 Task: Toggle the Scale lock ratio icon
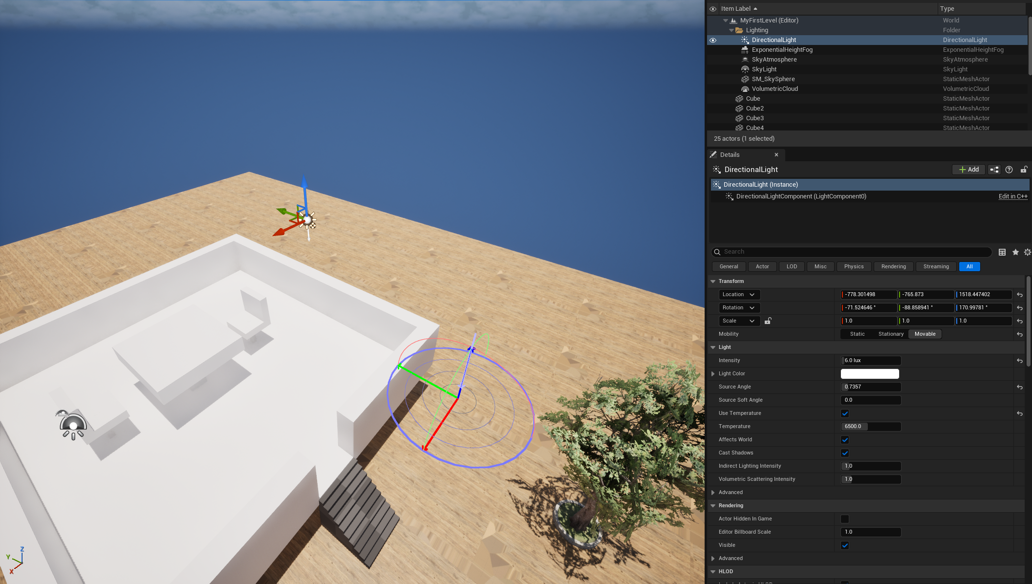pos(768,321)
